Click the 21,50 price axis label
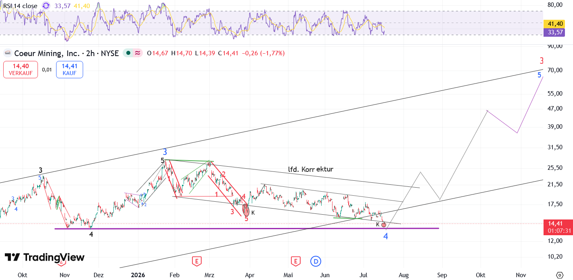573x280 pixels. tap(555, 184)
